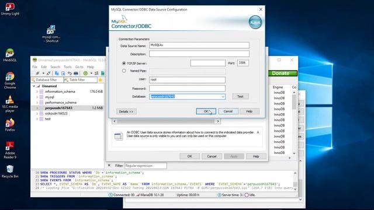Click the data source icon beside ODBC description text
This screenshot has width=374, height=210.
pos(119,136)
